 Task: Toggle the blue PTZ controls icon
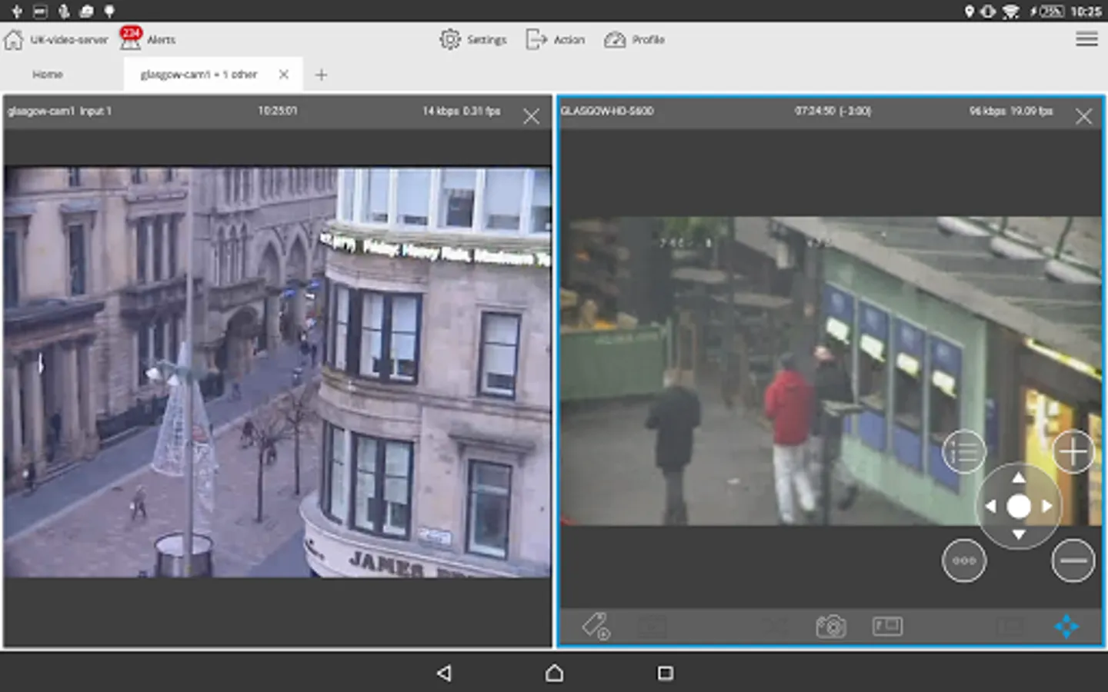pyautogui.click(x=1066, y=627)
